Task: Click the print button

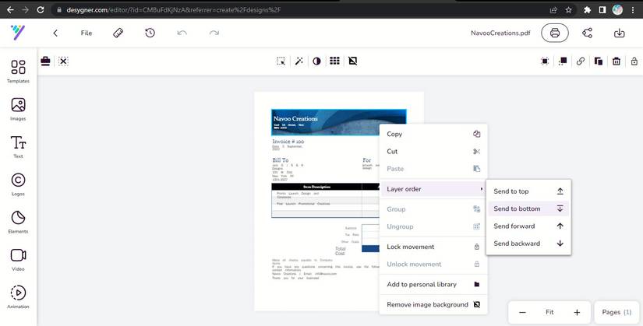Action: click(x=555, y=33)
